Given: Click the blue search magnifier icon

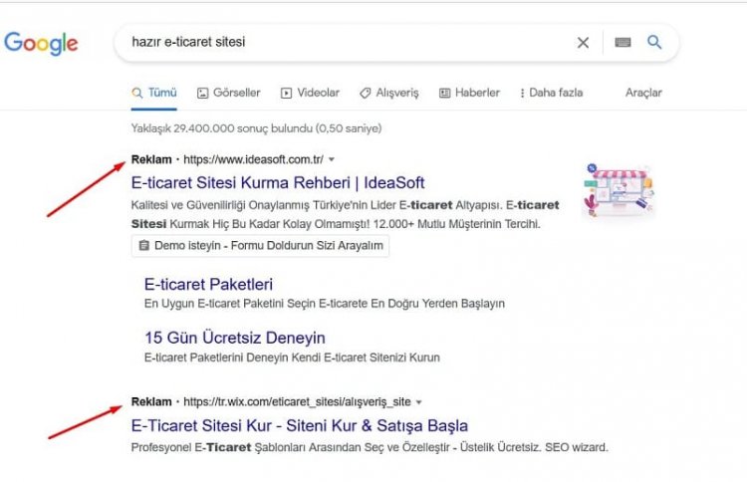Looking at the screenshot, I should tap(654, 42).
